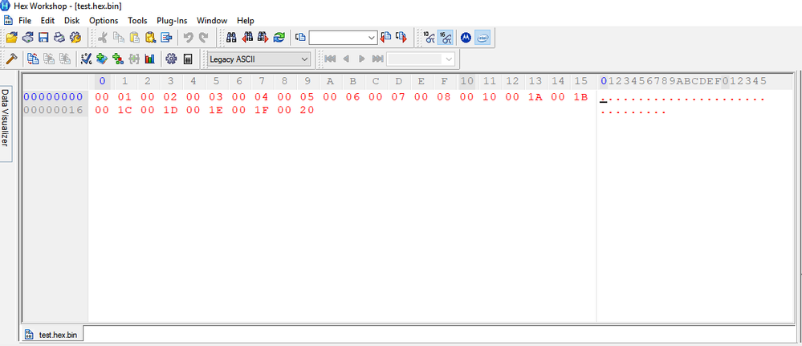
Task: Click the Undo arrow icon
Action: (x=188, y=38)
